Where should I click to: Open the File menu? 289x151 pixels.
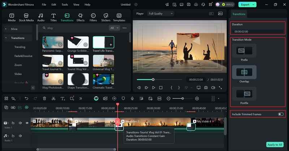point(44,5)
